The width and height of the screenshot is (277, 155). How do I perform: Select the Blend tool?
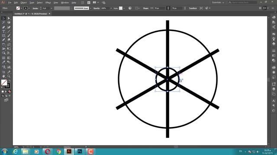tap(9, 62)
